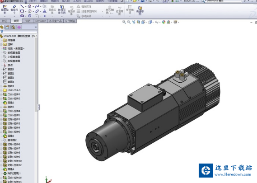
Task: Click Zoom to Fit in view toolbar
Action: [x=124, y=22]
